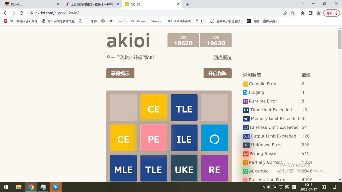Open a new browser tab
The height and width of the screenshot is (192, 342).
[x=187, y=4]
